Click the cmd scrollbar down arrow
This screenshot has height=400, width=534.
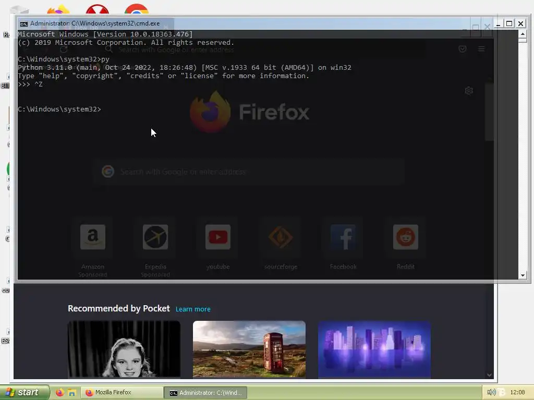523,275
